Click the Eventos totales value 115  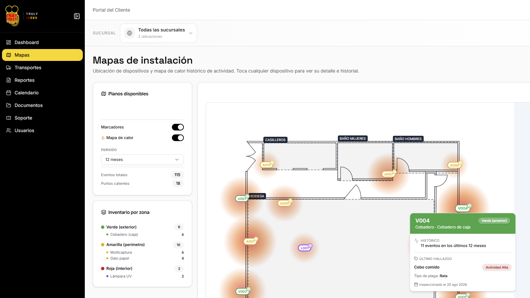(178, 175)
